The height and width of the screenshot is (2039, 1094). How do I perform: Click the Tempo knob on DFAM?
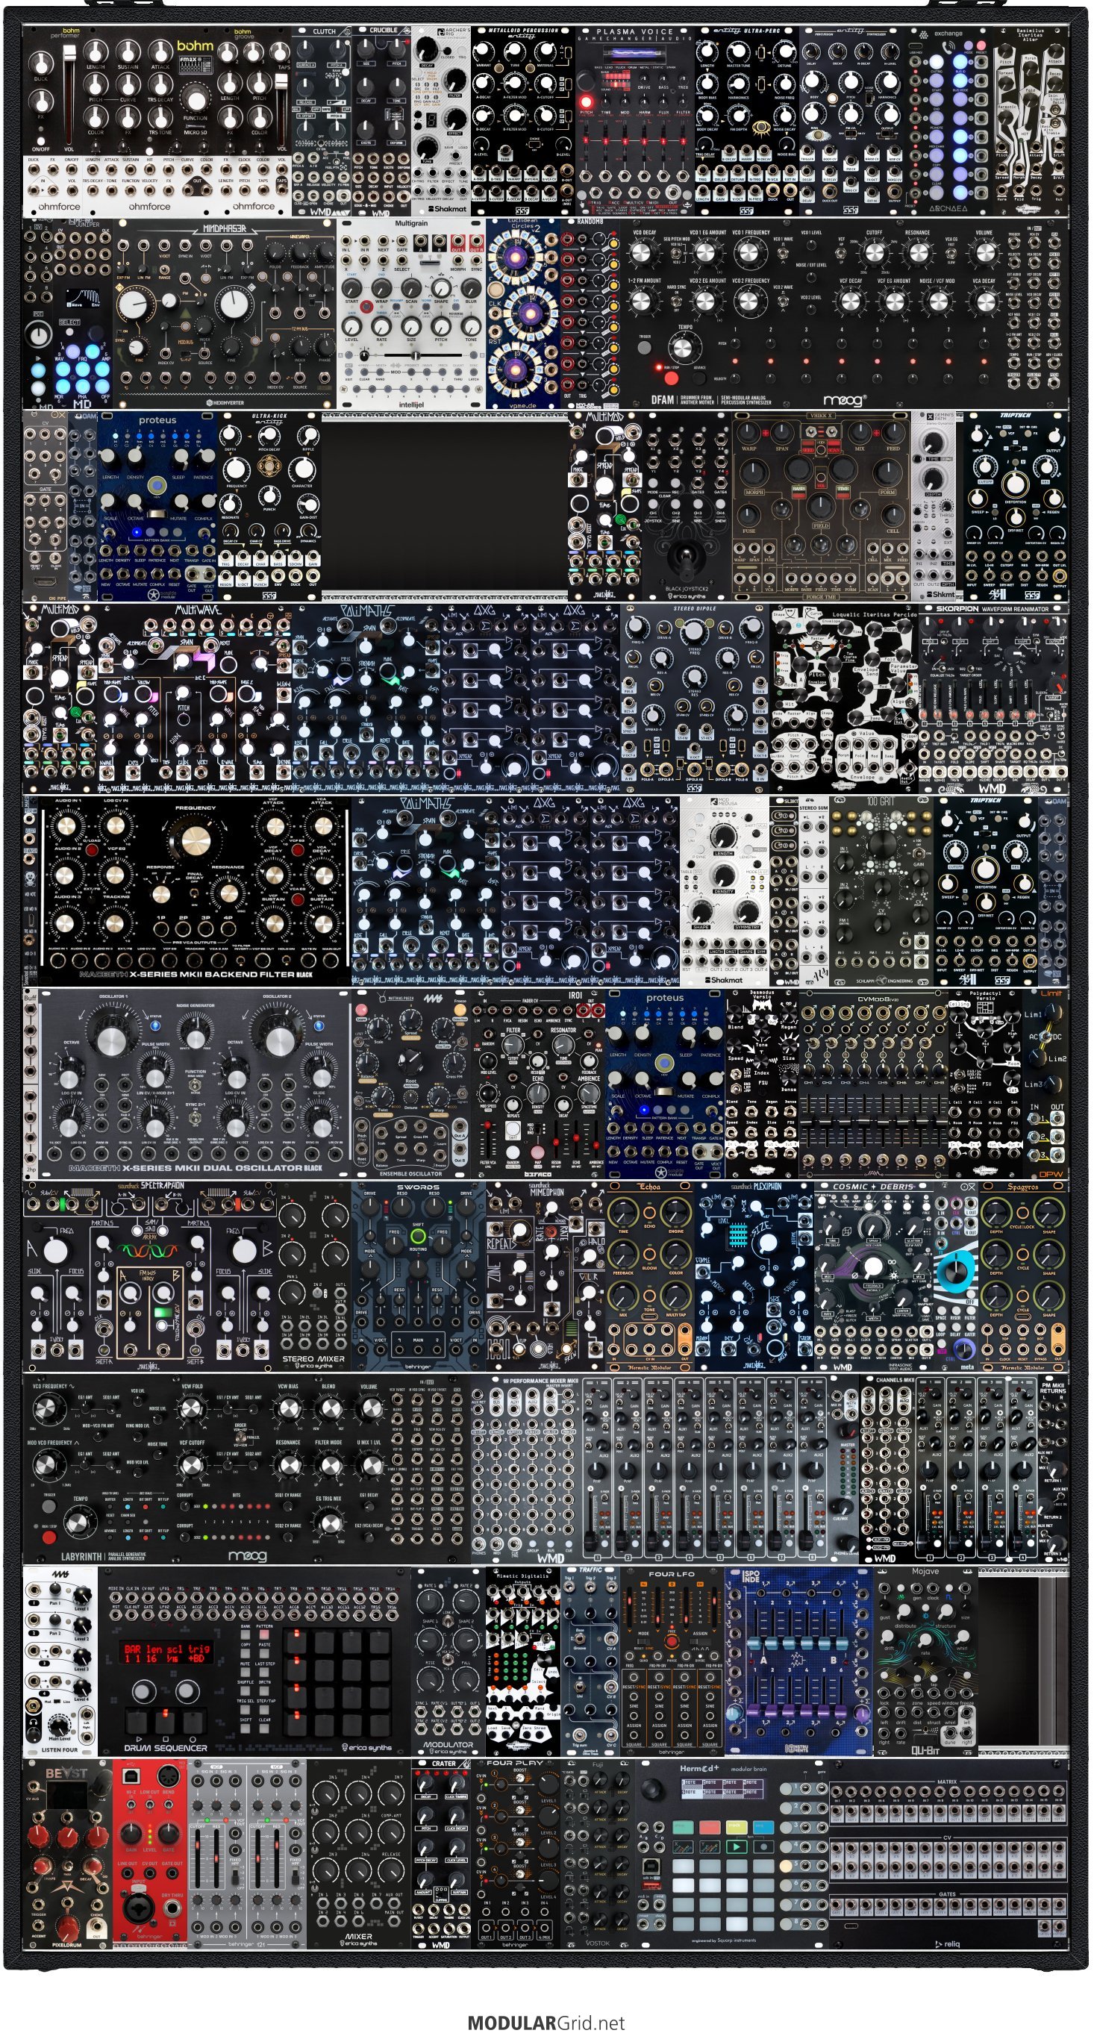click(684, 348)
